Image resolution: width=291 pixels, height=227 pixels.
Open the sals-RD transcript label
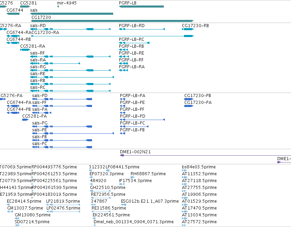[x=38, y=25]
